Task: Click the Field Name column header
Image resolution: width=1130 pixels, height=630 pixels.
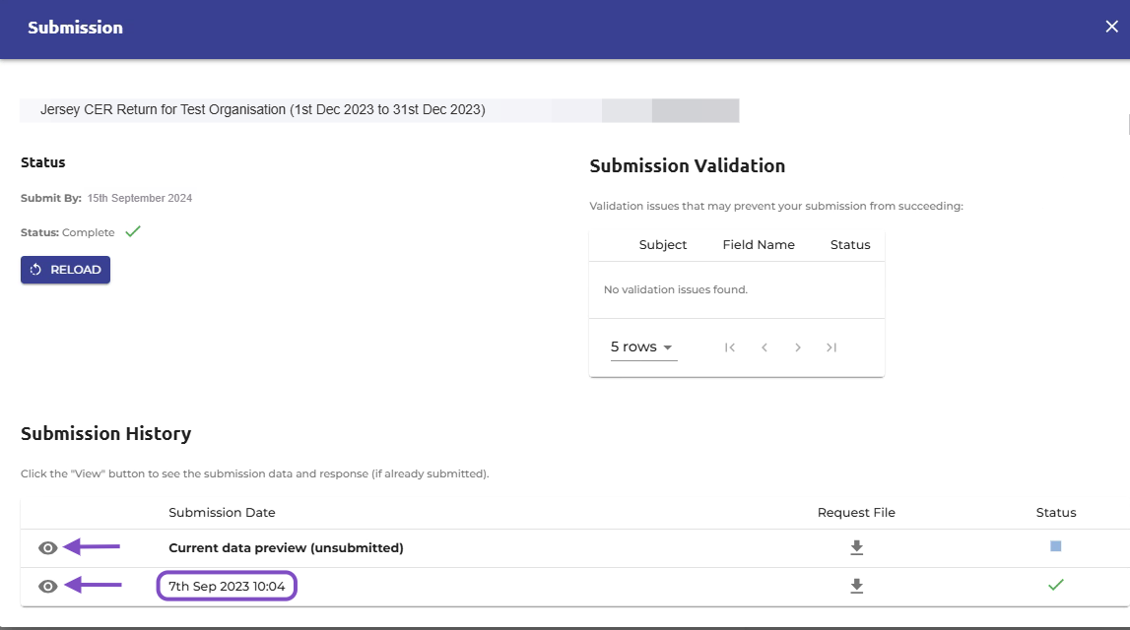Action: [759, 245]
